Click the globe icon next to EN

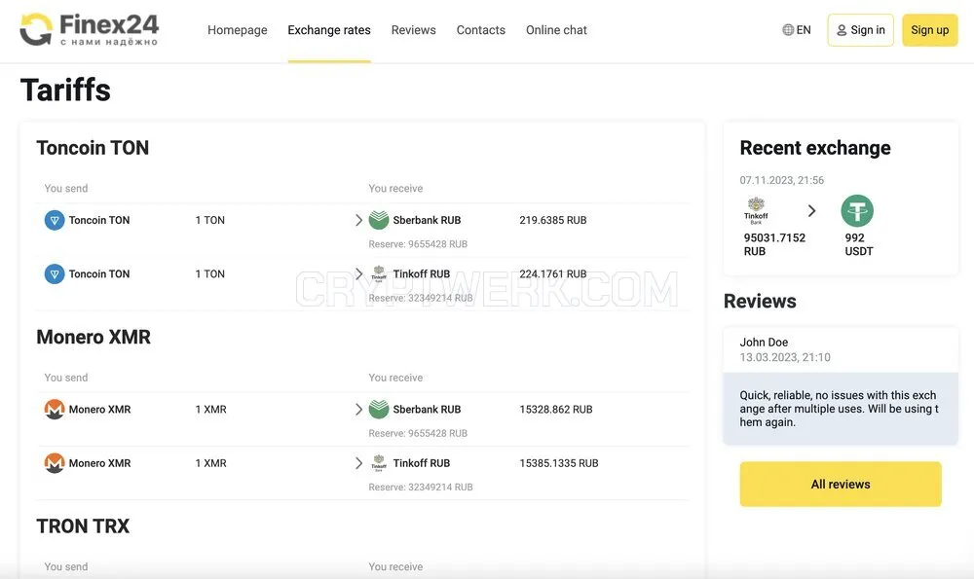788,30
